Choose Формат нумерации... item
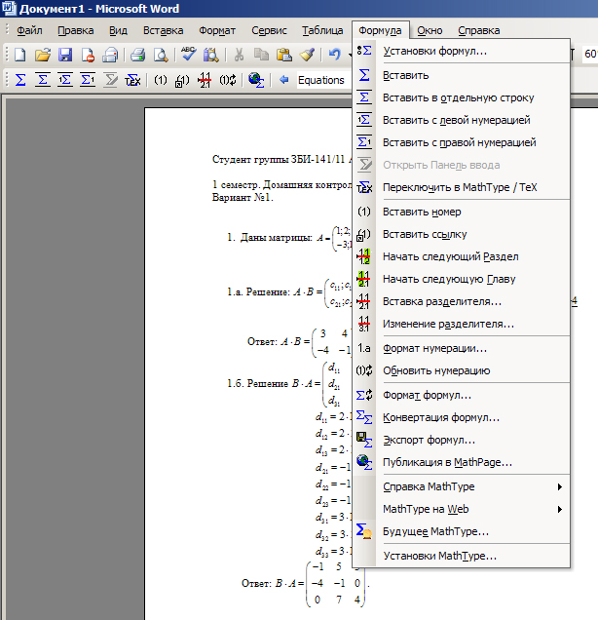 click(x=463, y=348)
